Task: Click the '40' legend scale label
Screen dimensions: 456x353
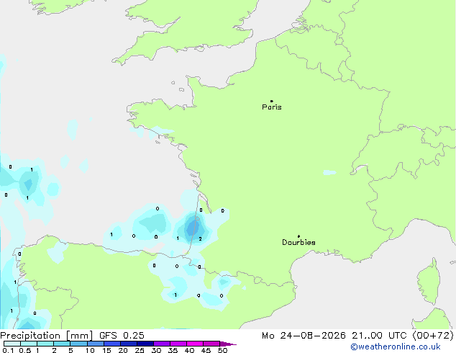Action: (189, 350)
